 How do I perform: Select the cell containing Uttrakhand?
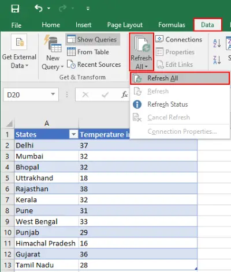(x=46, y=178)
